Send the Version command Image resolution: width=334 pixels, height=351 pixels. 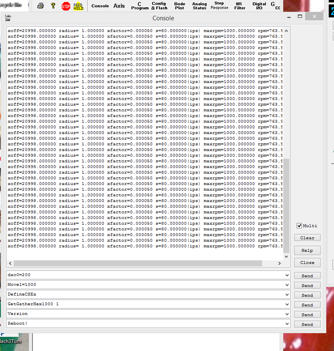307,315
